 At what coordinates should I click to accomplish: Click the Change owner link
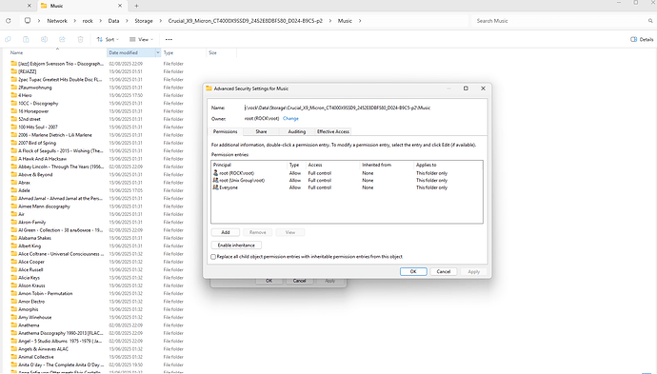[290, 119]
